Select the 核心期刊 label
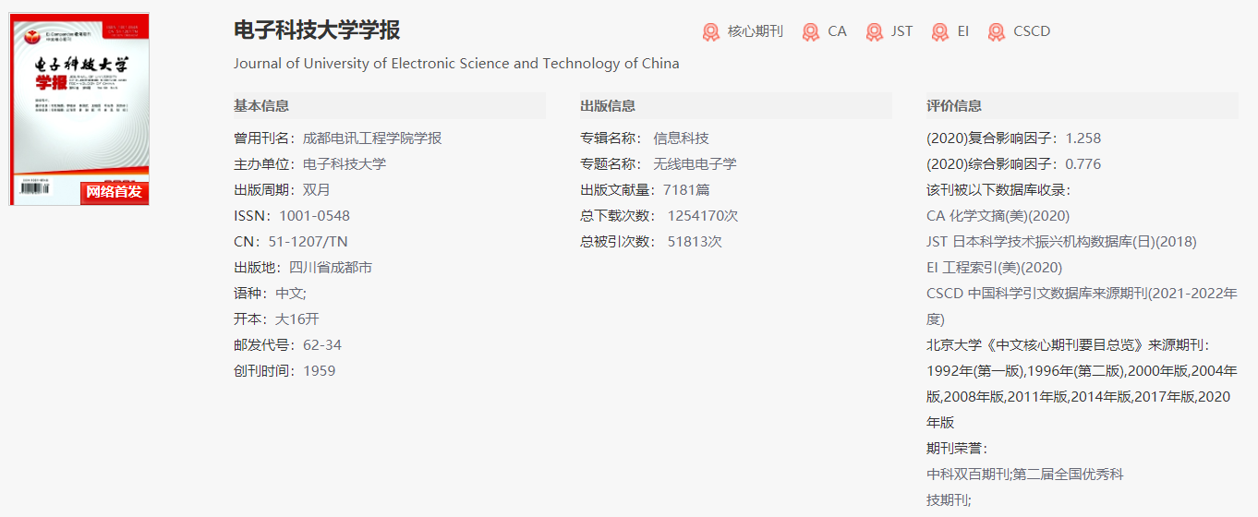Image resolution: width=1258 pixels, height=517 pixels. coord(755,31)
